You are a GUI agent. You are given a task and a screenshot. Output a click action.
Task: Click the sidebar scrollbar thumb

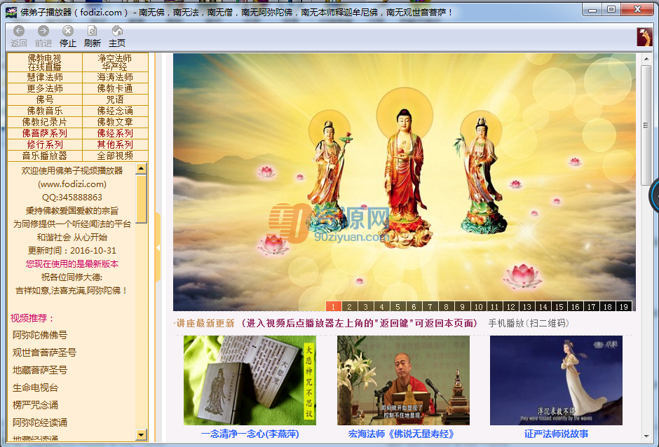141,199
